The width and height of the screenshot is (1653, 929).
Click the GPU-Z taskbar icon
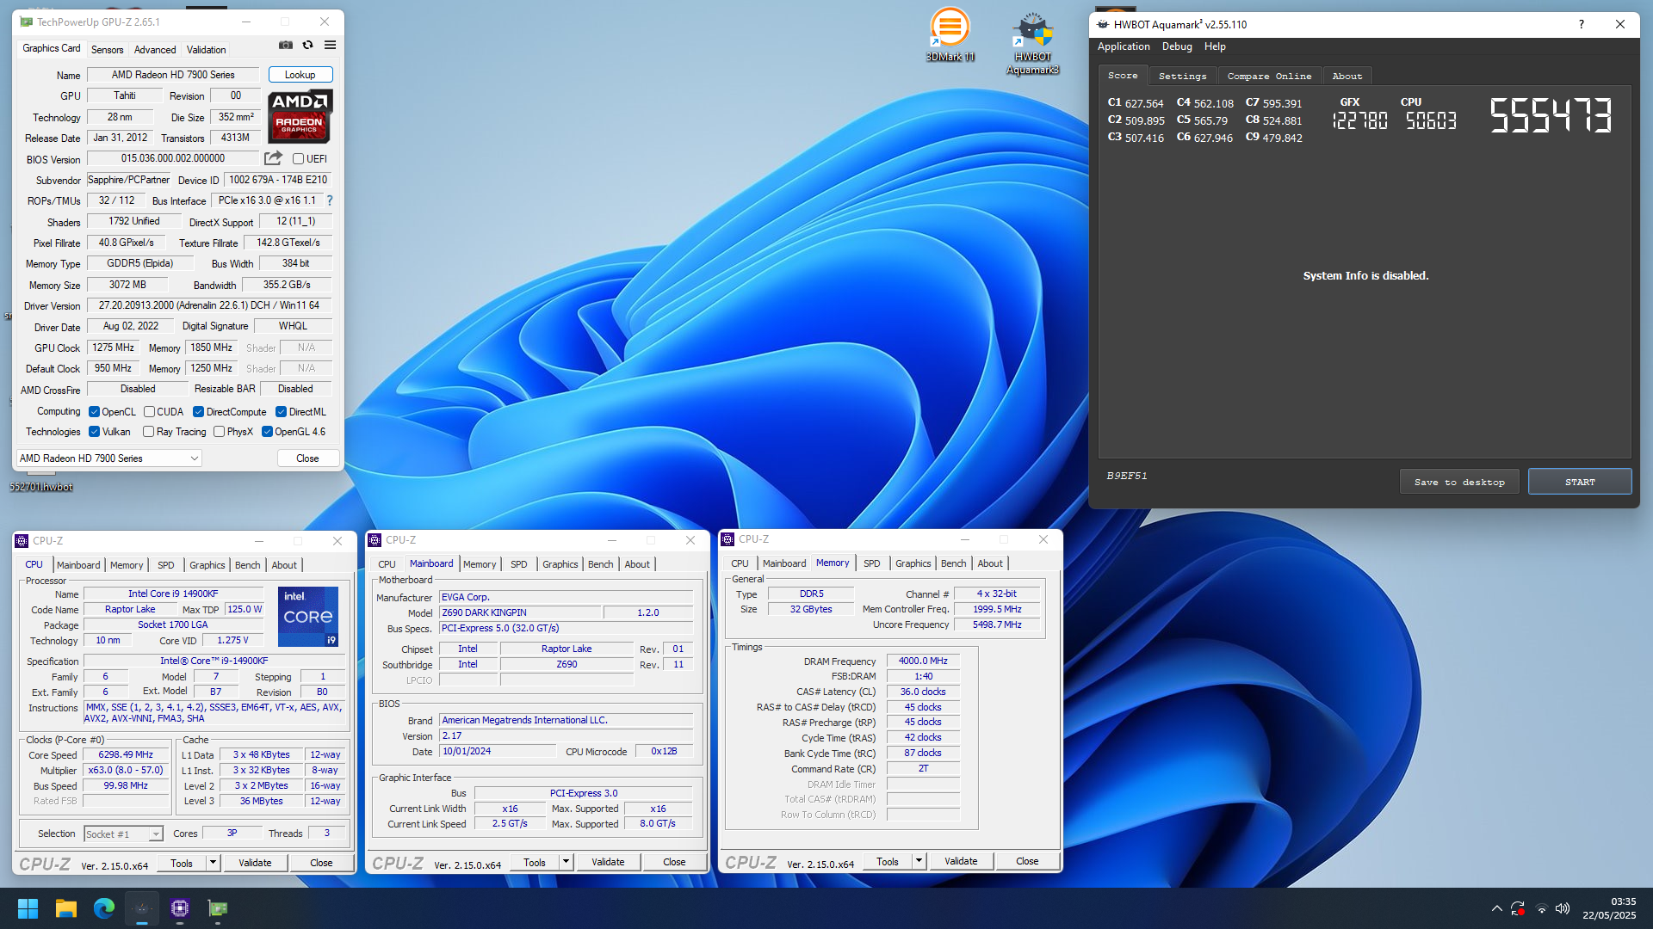click(x=218, y=908)
